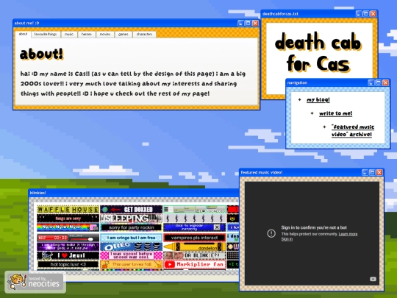This screenshot has height=298, width=397.
Task: Click the "DA BLINKIE?!" blinkie
Action: [194, 255]
